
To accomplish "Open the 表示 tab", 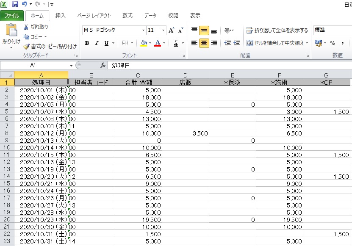I will coord(195,16).
